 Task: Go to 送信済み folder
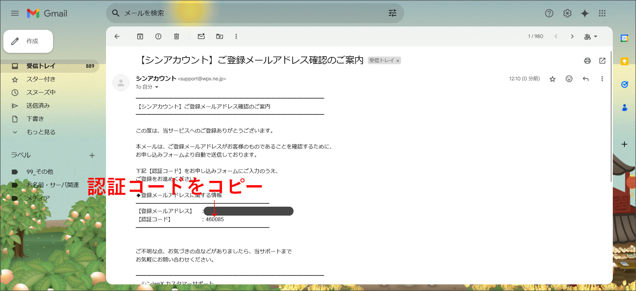(38, 105)
